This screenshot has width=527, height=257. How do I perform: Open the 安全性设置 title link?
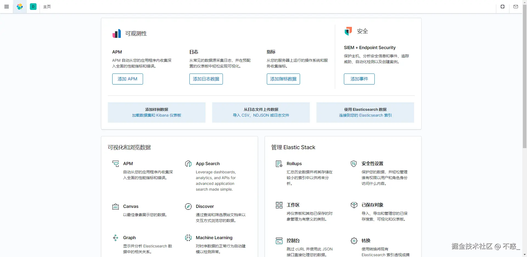pos(372,164)
